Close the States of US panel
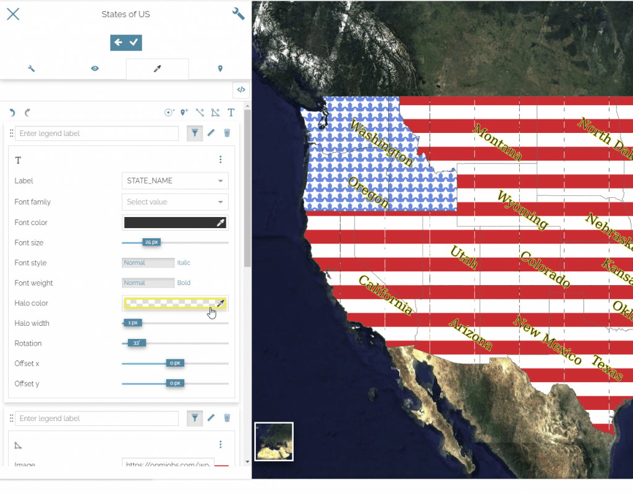This screenshot has width=633, height=494. click(13, 14)
